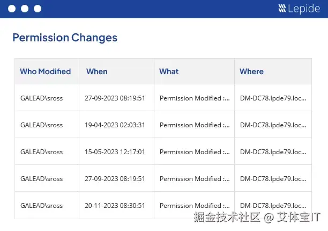Click the rightmost of the three window dots
The height and width of the screenshot is (231, 328).
tap(38, 9)
